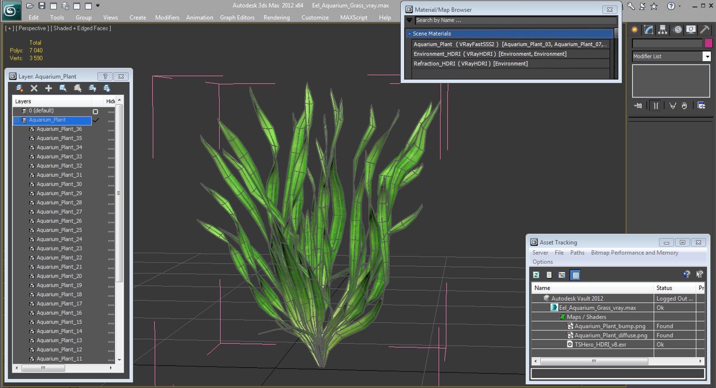Toggle Hide dash for Aquarium_Plant_30

tap(111, 185)
